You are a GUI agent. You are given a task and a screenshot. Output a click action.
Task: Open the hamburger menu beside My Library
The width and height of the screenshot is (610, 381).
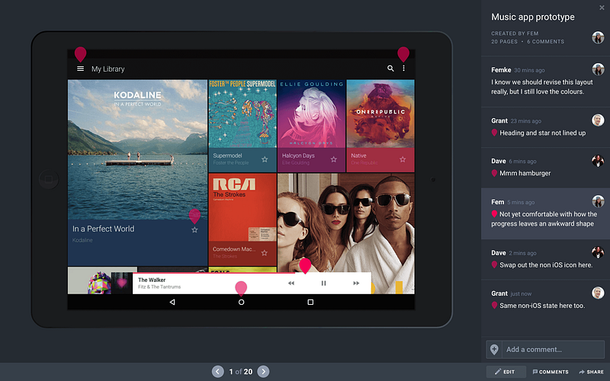[x=81, y=69]
